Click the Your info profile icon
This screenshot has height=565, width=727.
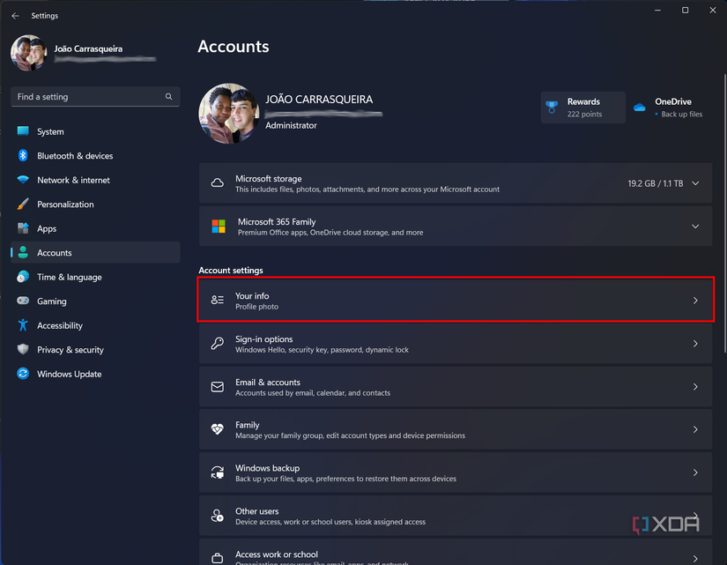pyautogui.click(x=218, y=300)
